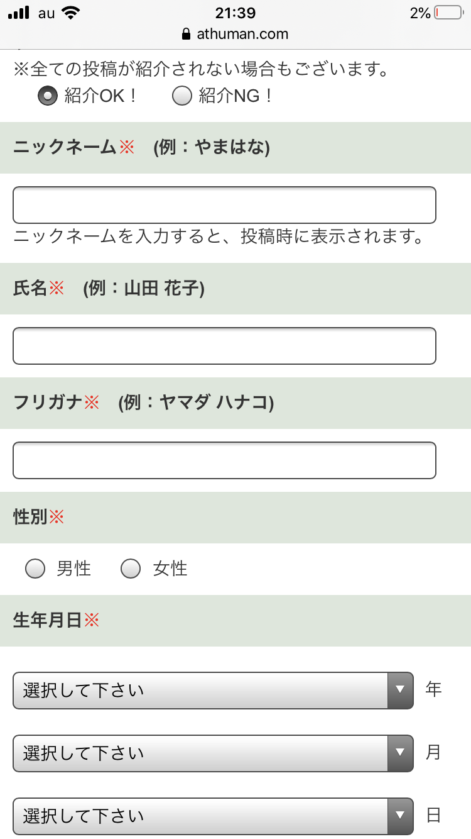471x839 pixels.
Task: Select the 紹介OK！ radio button
Action: 48,96
